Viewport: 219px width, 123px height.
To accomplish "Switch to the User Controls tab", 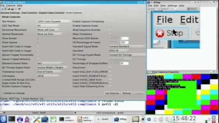I will (29, 13).
